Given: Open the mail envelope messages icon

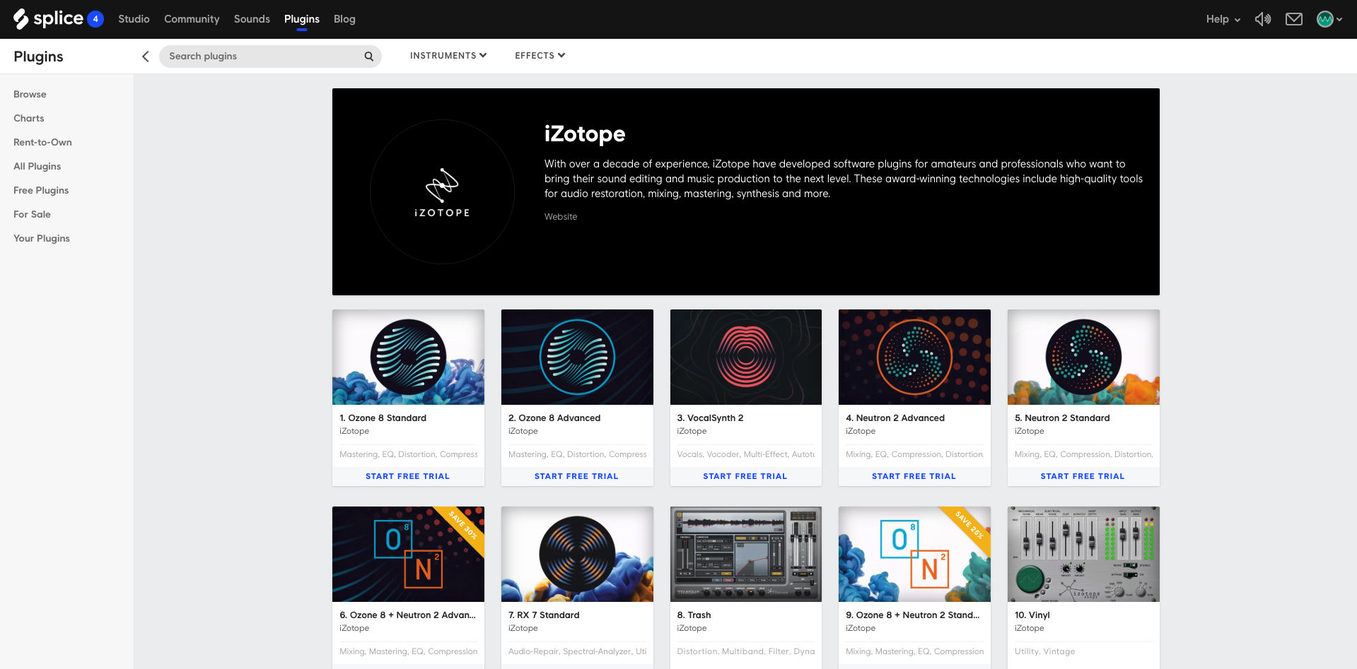Looking at the screenshot, I should [1293, 19].
